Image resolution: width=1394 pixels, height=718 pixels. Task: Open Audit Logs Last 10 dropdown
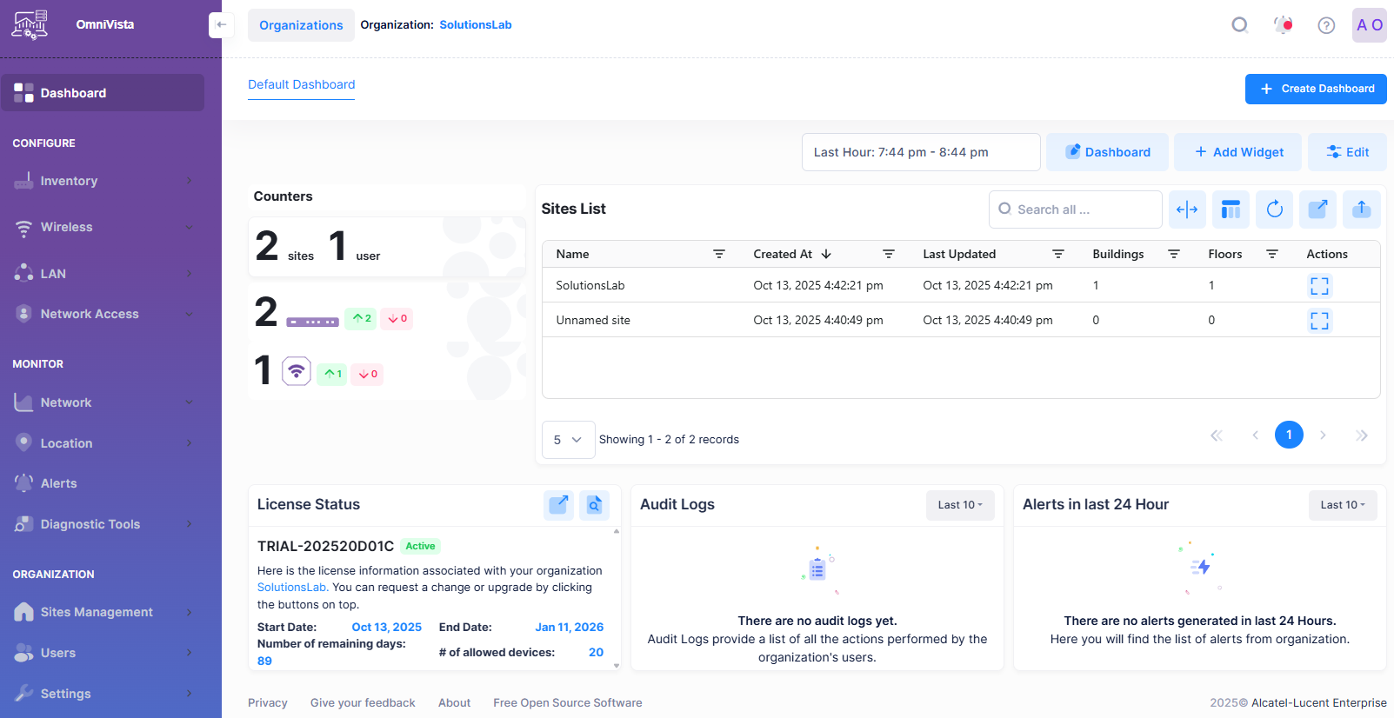(x=959, y=505)
